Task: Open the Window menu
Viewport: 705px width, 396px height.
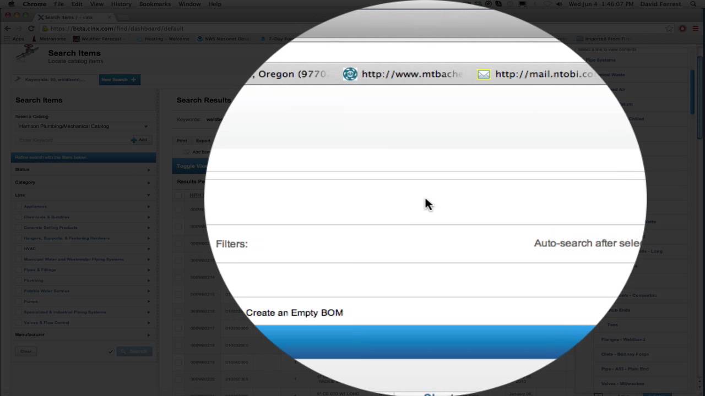Action: tap(189, 4)
